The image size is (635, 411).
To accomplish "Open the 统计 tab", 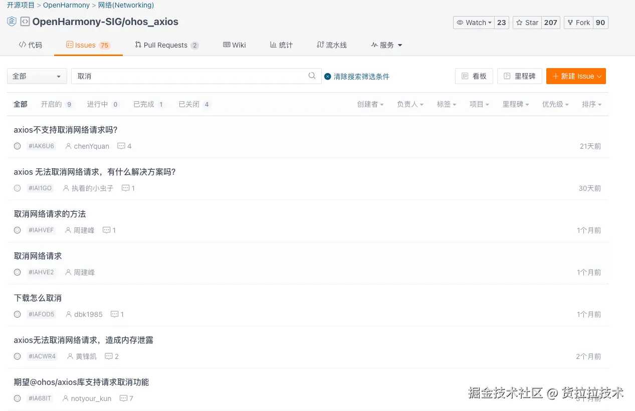I will [x=281, y=45].
